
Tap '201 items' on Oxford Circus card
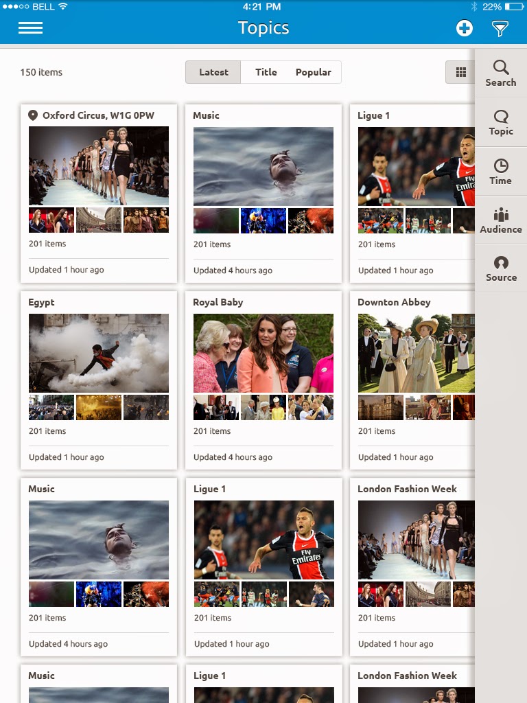47,244
